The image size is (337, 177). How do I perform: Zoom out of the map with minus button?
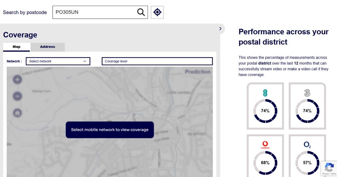click(x=17, y=96)
